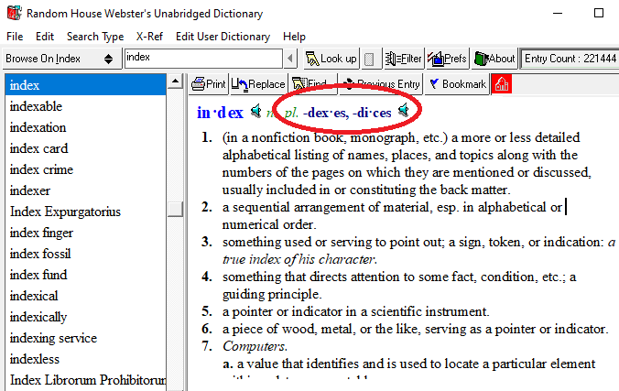Open the Prefs settings button
This screenshot has width=619, height=391.
448,59
